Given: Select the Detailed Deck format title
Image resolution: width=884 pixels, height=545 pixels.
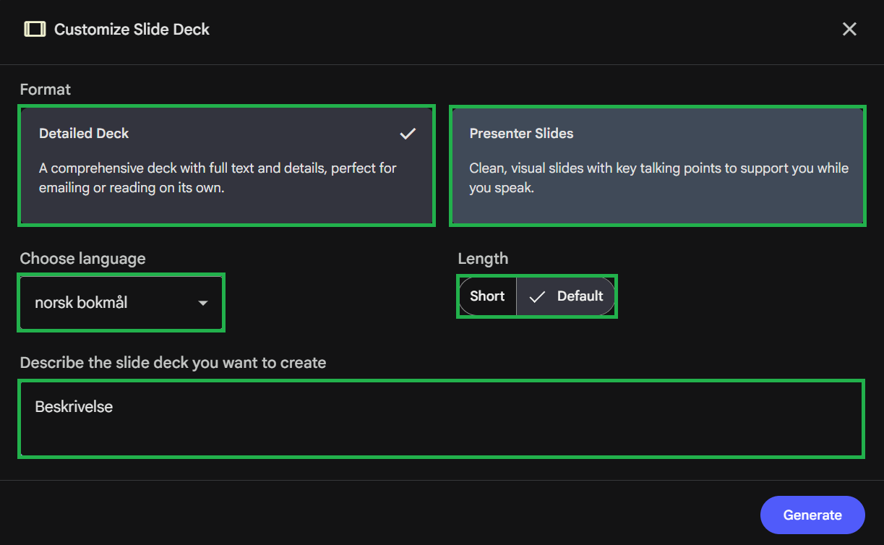Looking at the screenshot, I should tap(84, 134).
